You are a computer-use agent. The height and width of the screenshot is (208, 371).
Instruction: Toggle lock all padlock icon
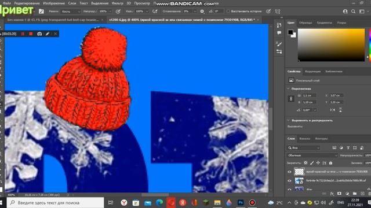click(x=330, y=163)
